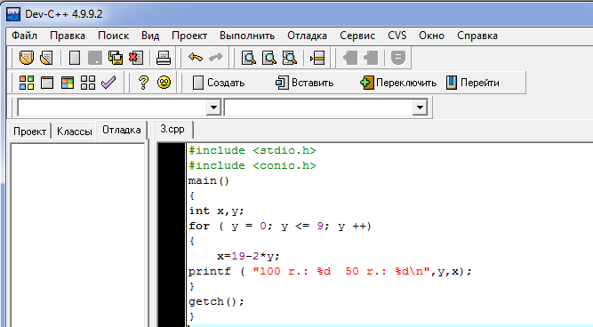Click the empty debug panel list area
Screen dimensions: 593x327
pyautogui.click(x=77, y=235)
